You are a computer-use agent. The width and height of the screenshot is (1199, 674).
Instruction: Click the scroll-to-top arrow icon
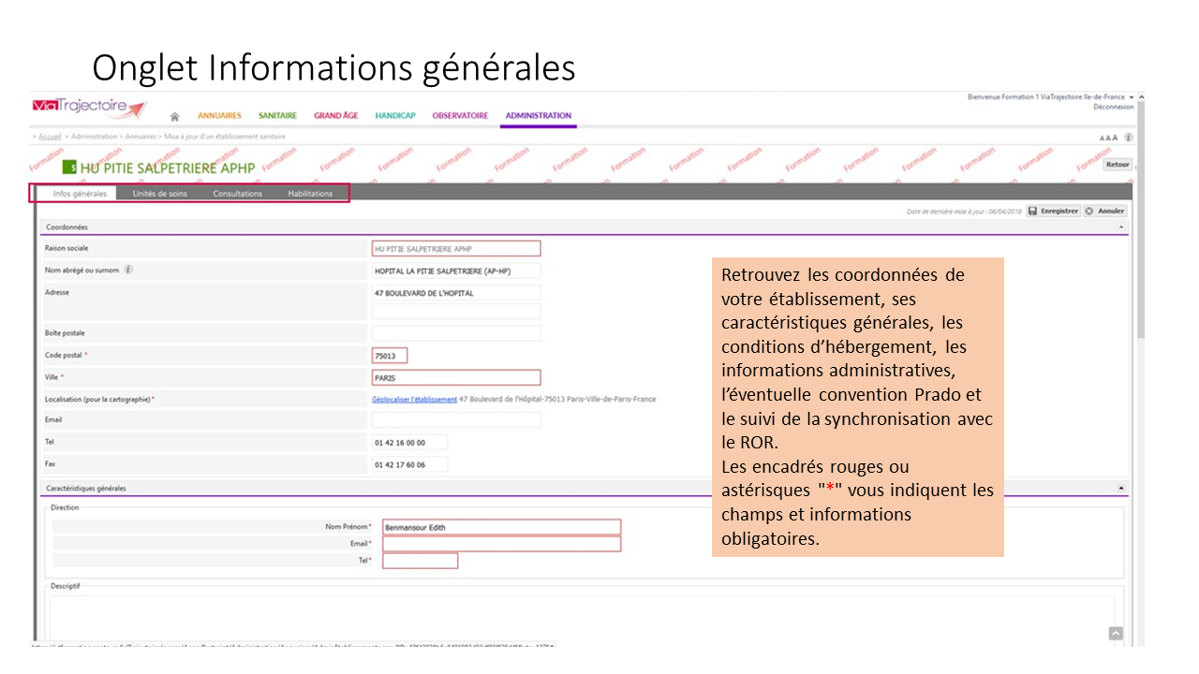point(1116,634)
